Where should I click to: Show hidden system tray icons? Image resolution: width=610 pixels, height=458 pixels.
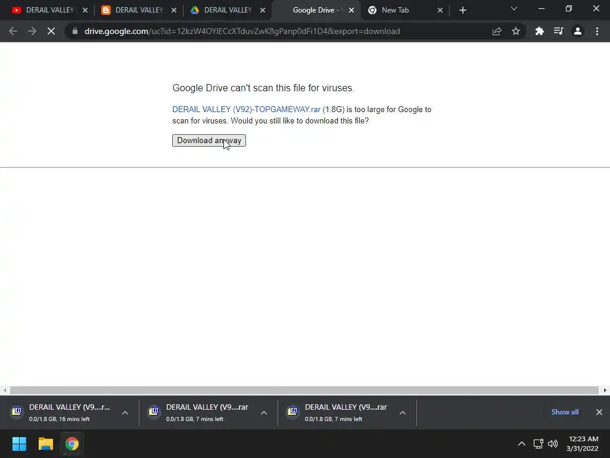pyautogui.click(x=522, y=444)
